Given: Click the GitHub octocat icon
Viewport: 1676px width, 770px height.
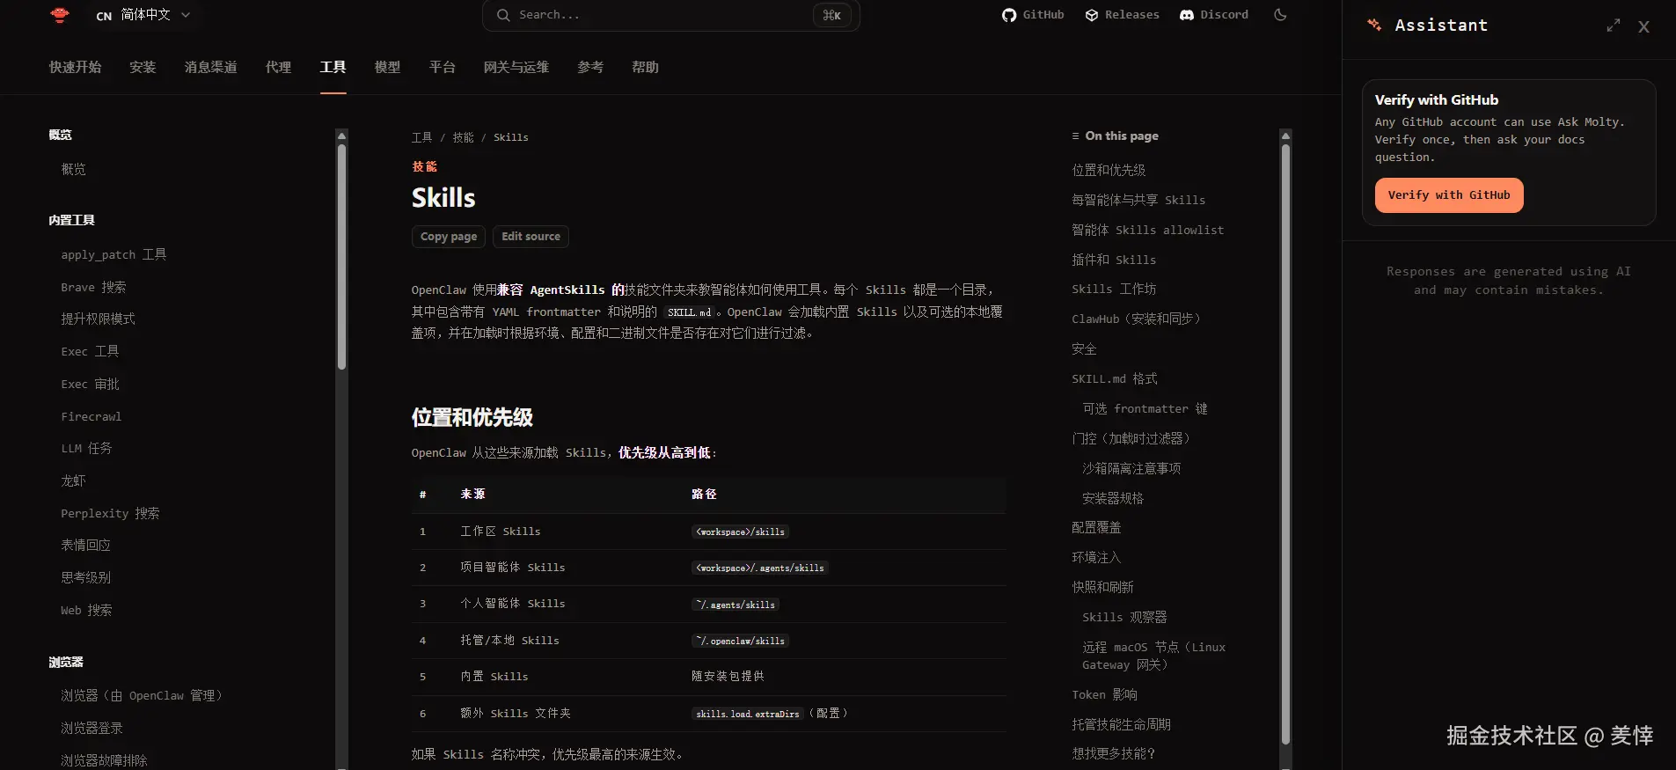Looking at the screenshot, I should tap(1009, 15).
